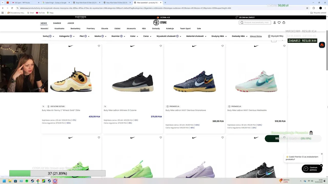Image resolution: width=328 pixels, height=184 pixels.
Task: Favorite the lavender shoe in second row
Action: pos(222,137)
